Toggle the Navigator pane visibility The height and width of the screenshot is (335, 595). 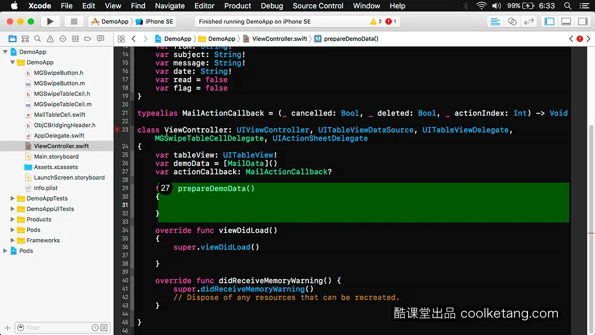tap(549, 21)
